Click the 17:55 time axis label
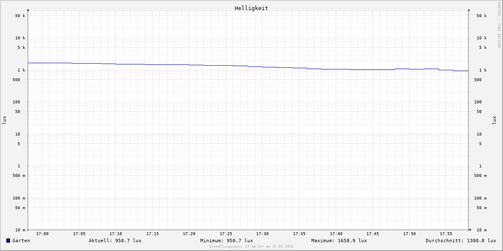Viewport: 503px width, 251px height. pos(446,234)
